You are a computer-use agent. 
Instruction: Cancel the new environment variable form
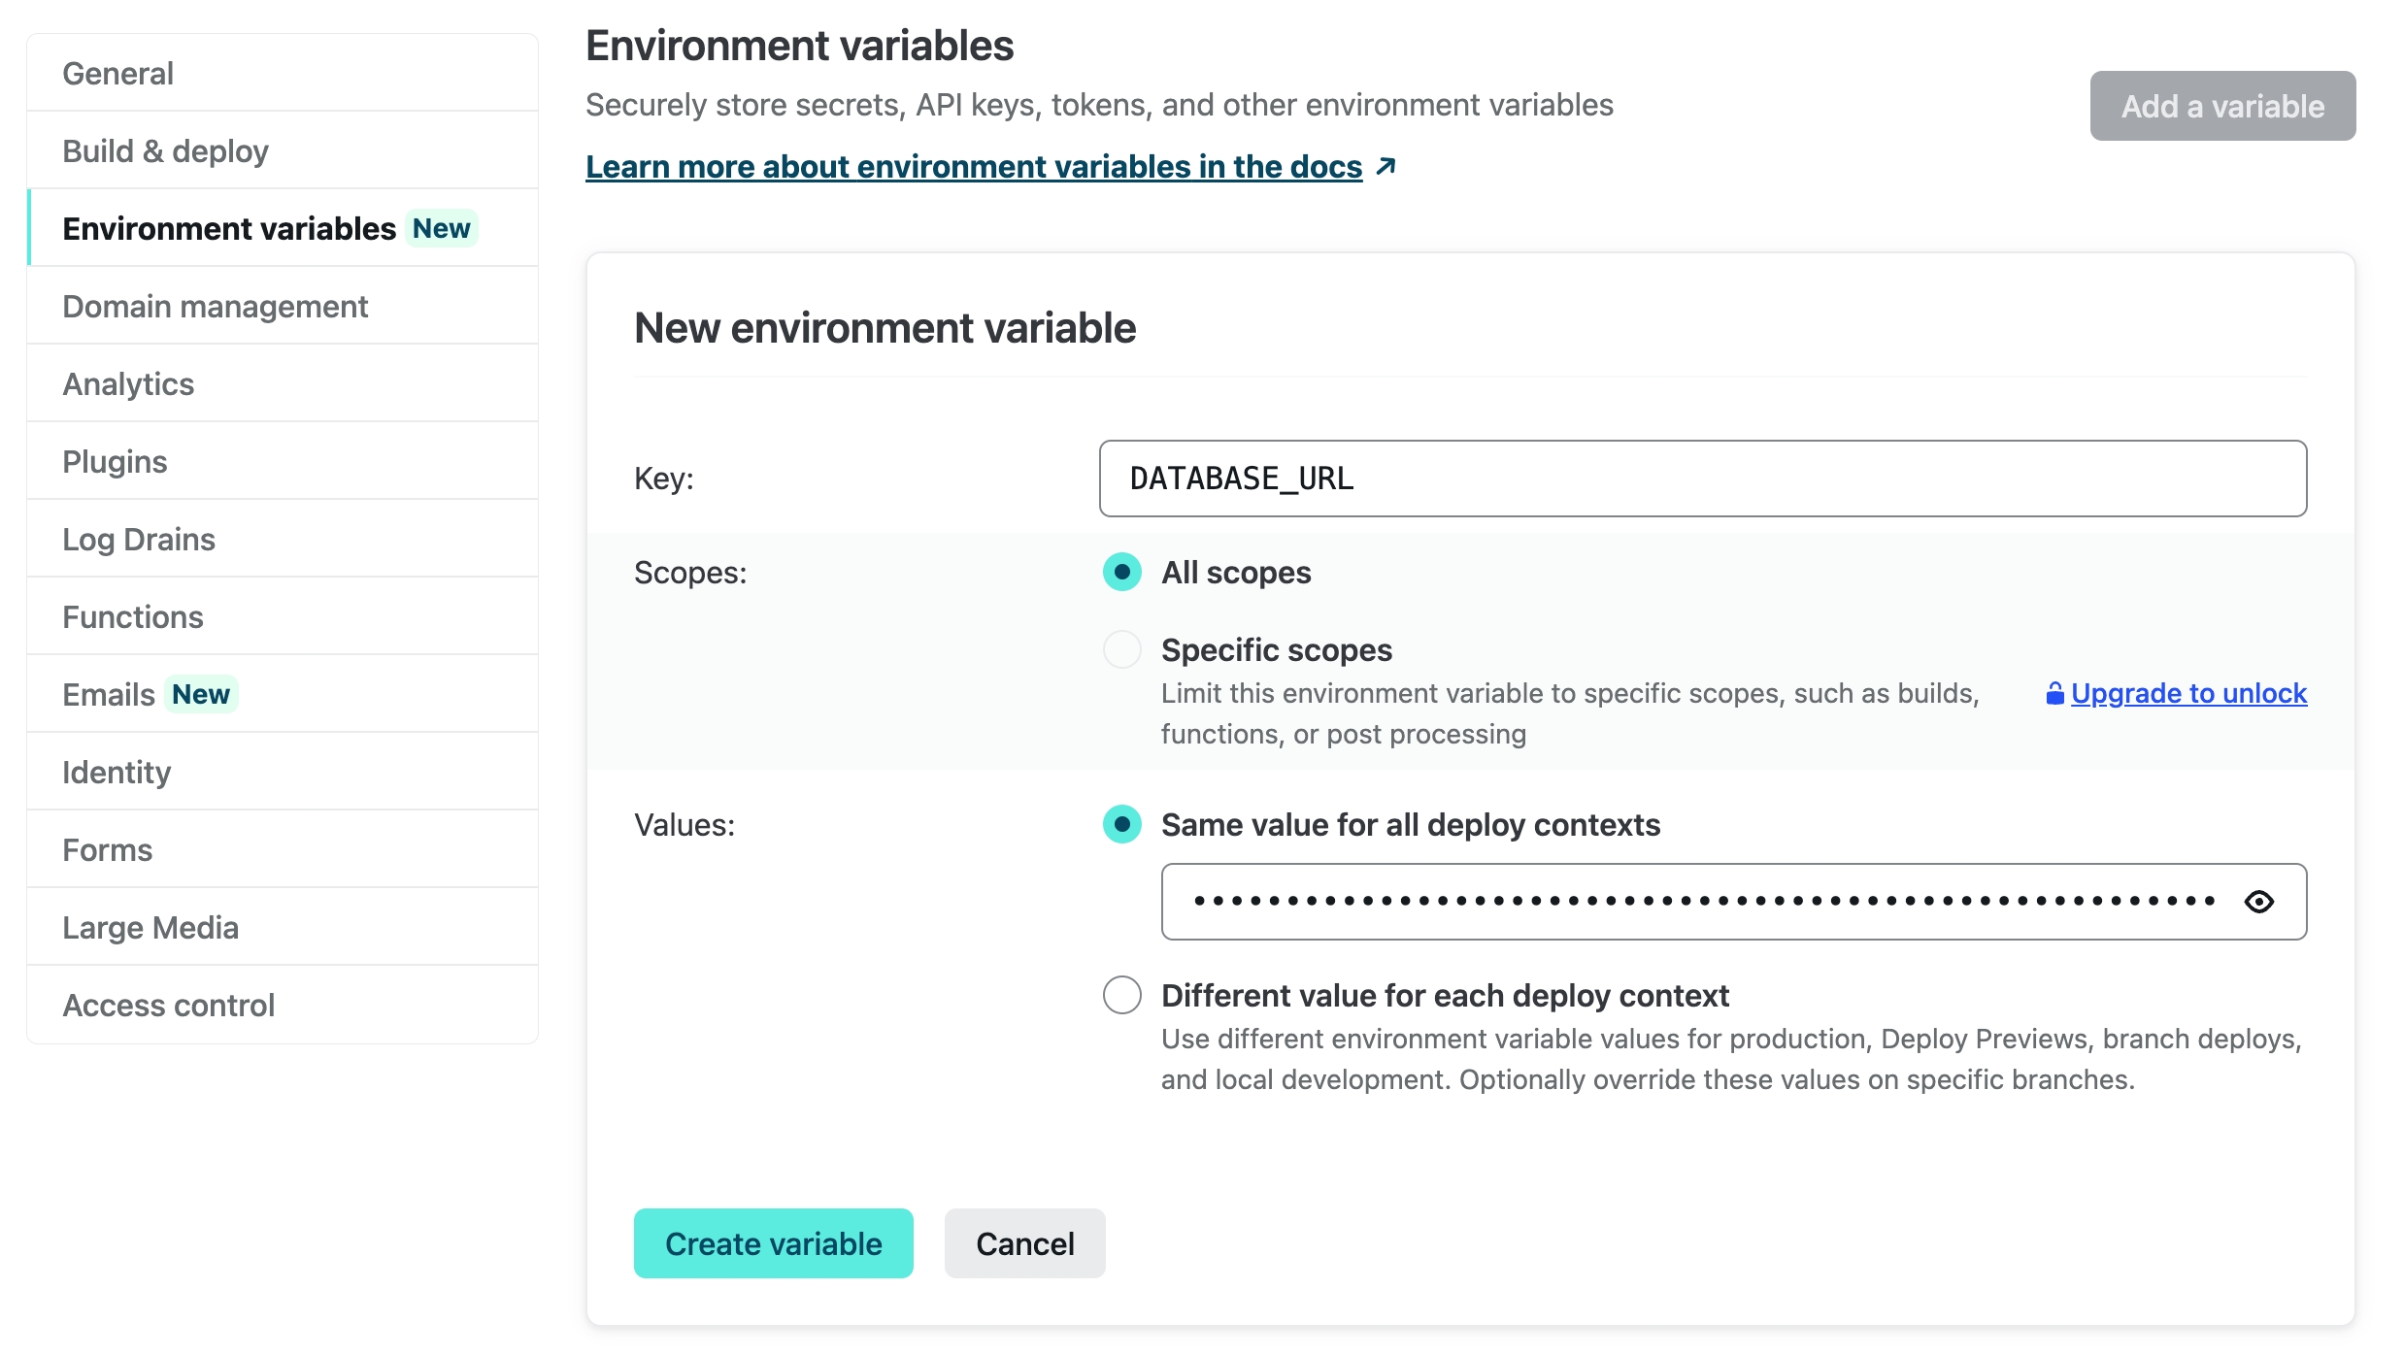[x=1024, y=1243]
